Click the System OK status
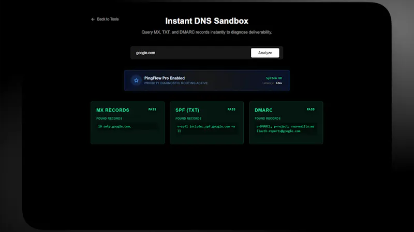 pyautogui.click(x=274, y=78)
